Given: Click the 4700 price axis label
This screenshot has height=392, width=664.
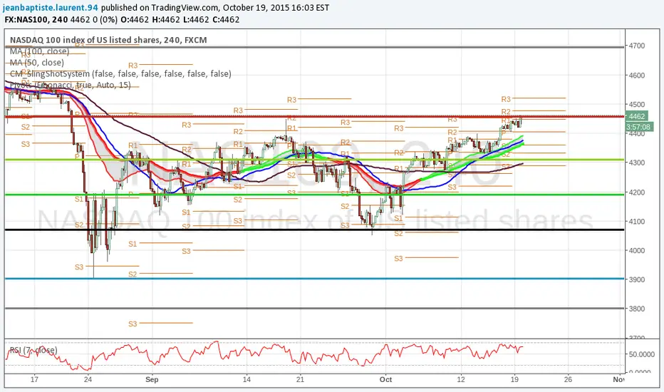Looking at the screenshot, I should click(637, 46).
